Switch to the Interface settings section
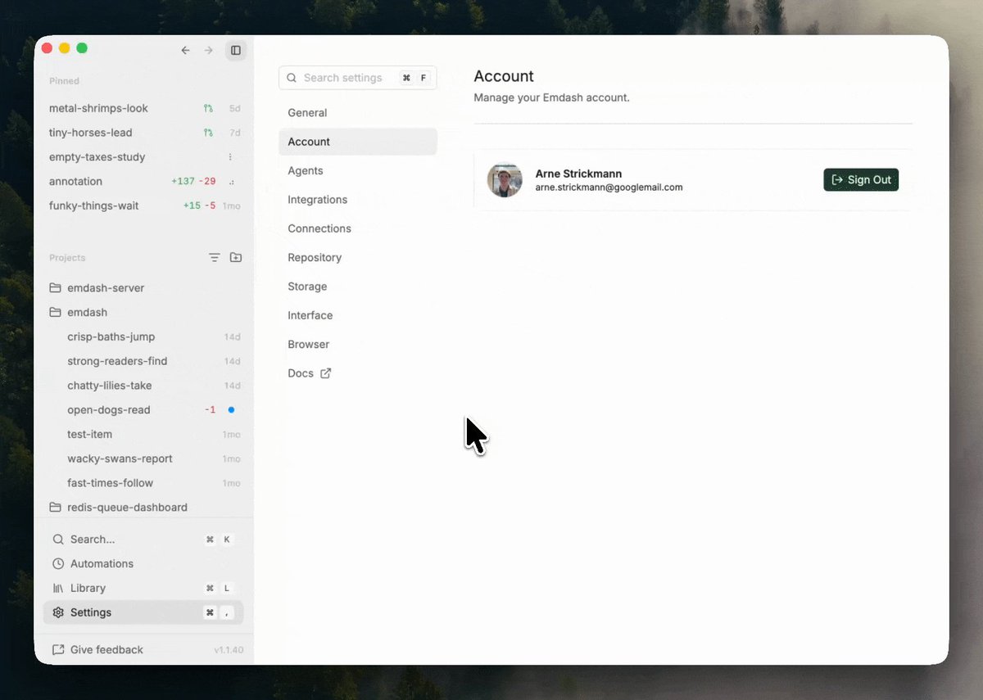Image resolution: width=983 pixels, height=700 pixels. [x=358, y=315]
